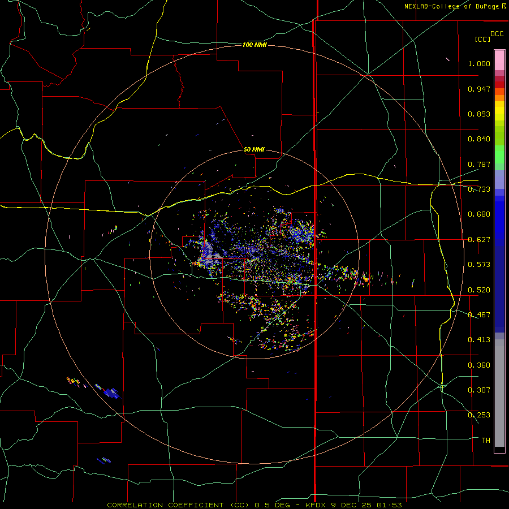Viewport: 509px width, 509px height.
Task: Click the 1.000 scale value
Action: pyautogui.click(x=479, y=63)
